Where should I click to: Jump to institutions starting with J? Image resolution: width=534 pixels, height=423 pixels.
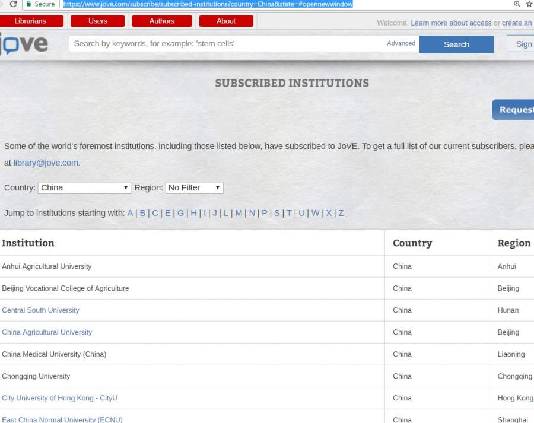[x=215, y=213]
